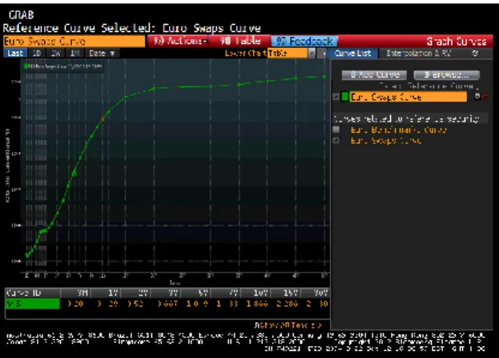Click the value under the 15Y column
Screen dimensions: 499x358
pos(287,304)
